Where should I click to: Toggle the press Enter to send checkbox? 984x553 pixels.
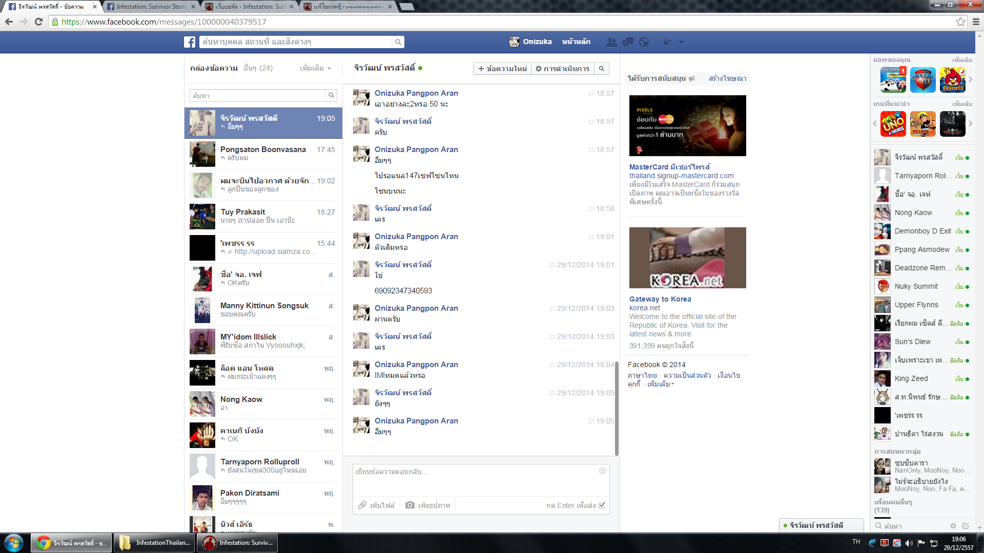tap(602, 505)
